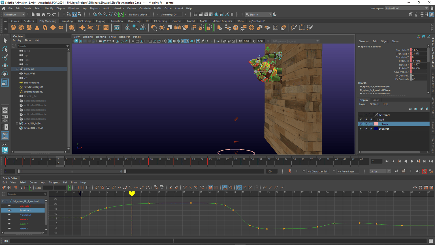Click the range slider bar
The image size is (435, 245).
72,171
